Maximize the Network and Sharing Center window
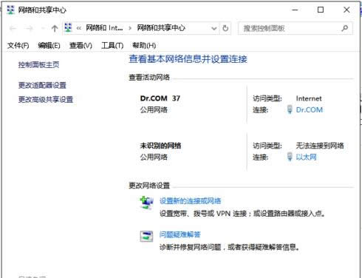 321,10
